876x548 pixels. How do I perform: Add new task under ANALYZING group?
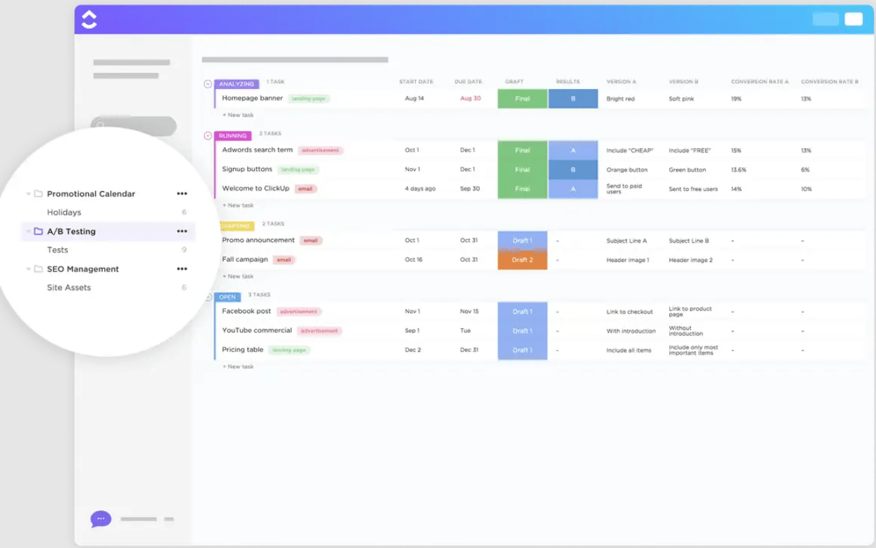[238, 115]
